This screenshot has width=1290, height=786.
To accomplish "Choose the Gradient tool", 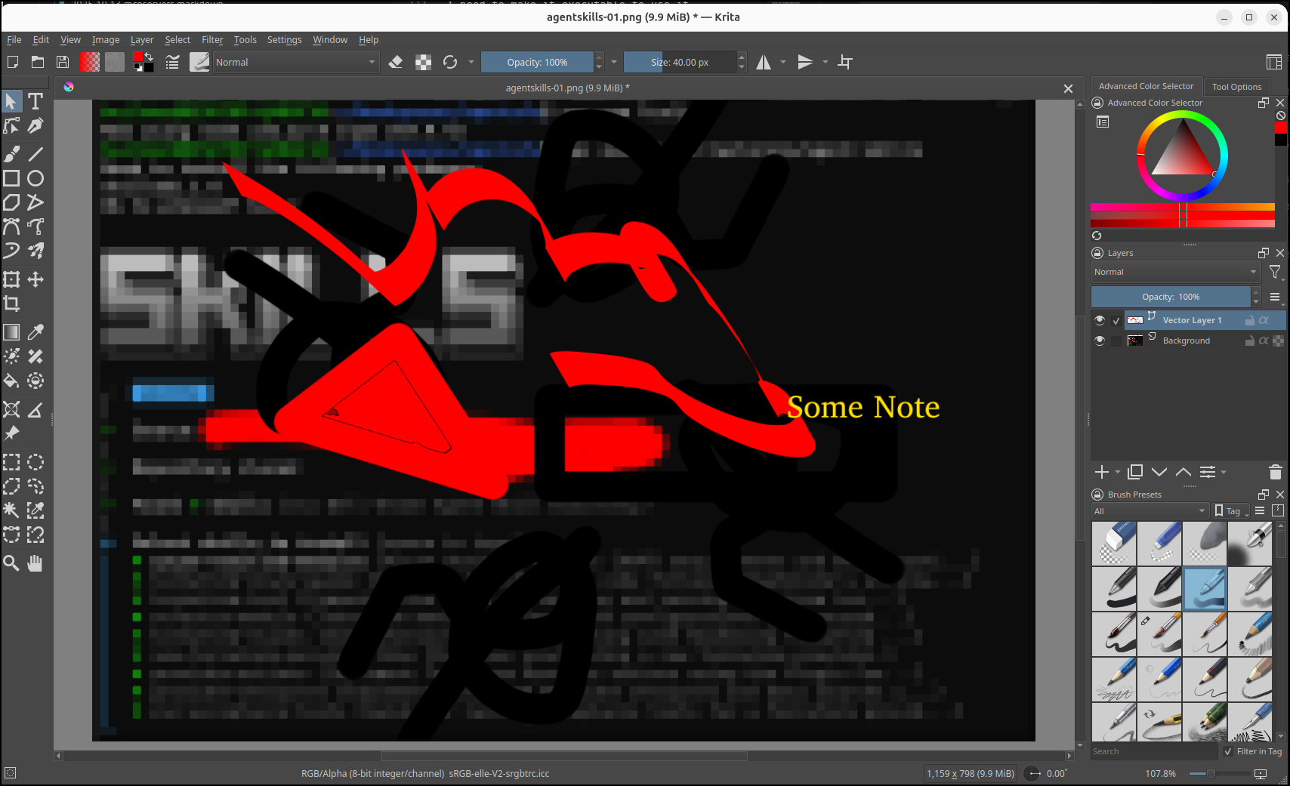I will [11, 331].
